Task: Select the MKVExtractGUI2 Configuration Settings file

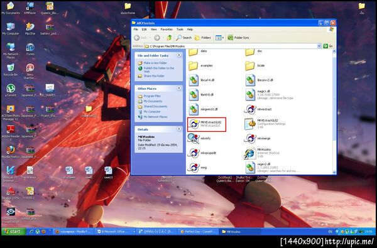Action: click(x=266, y=124)
